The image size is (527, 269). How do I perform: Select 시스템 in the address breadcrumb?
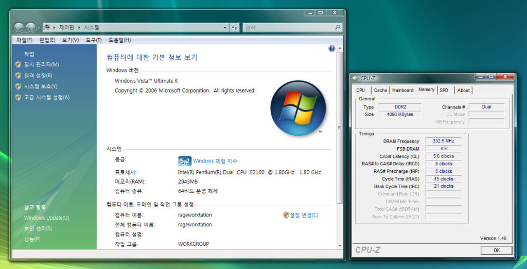[92, 28]
